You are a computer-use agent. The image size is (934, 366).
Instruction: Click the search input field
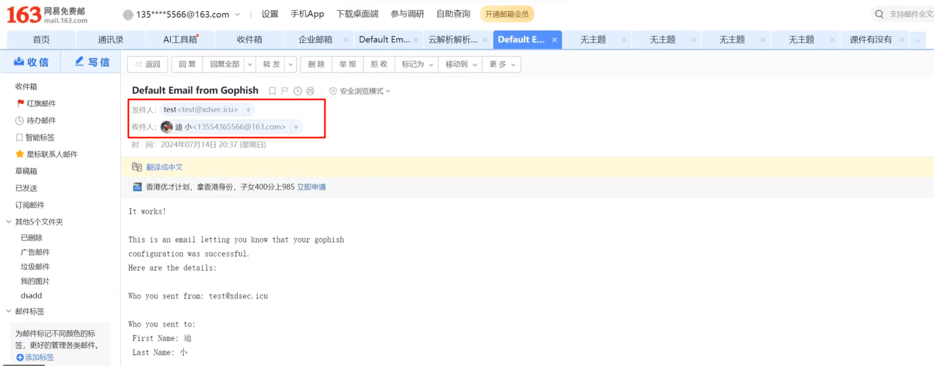pyautogui.click(x=911, y=14)
